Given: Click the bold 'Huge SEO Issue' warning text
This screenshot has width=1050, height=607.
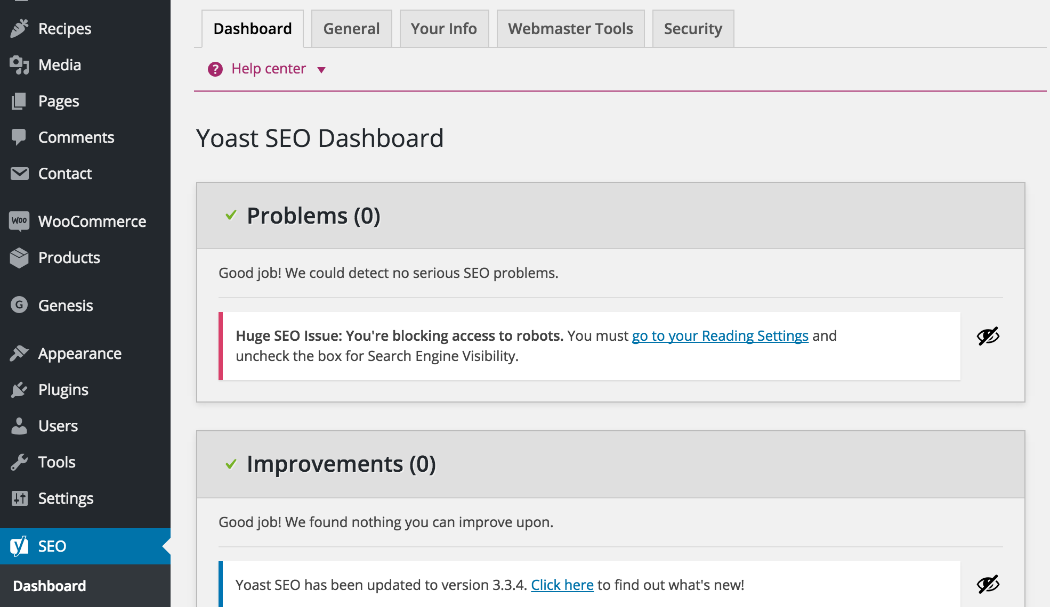Looking at the screenshot, I should (x=400, y=336).
